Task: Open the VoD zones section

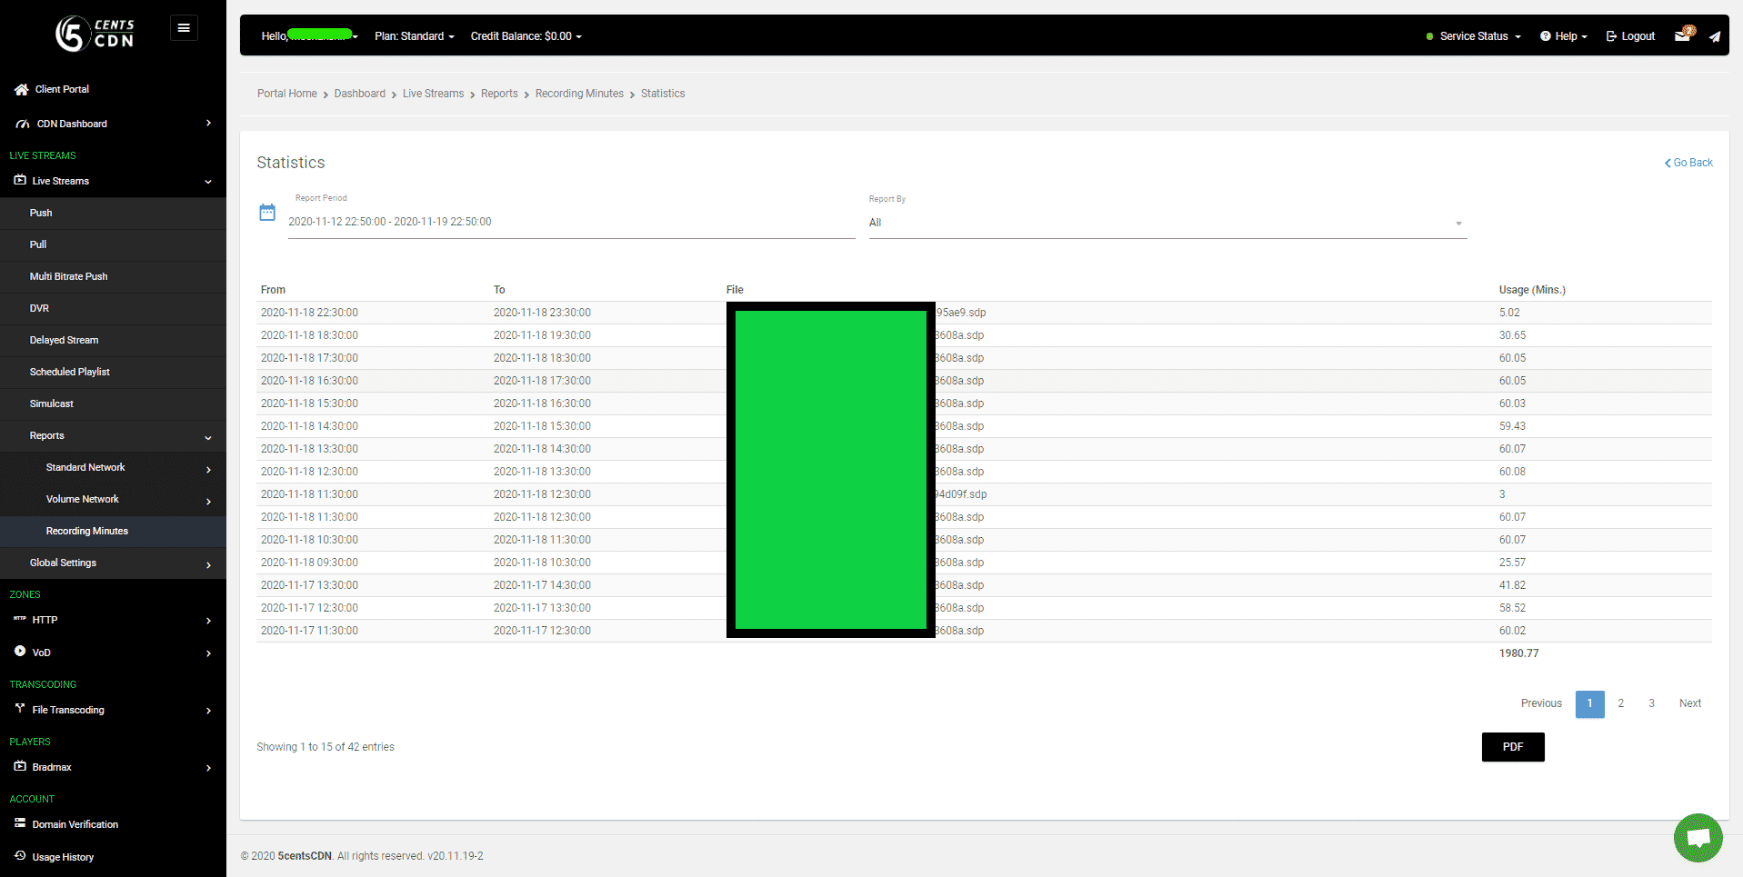Action: coord(41,653)
